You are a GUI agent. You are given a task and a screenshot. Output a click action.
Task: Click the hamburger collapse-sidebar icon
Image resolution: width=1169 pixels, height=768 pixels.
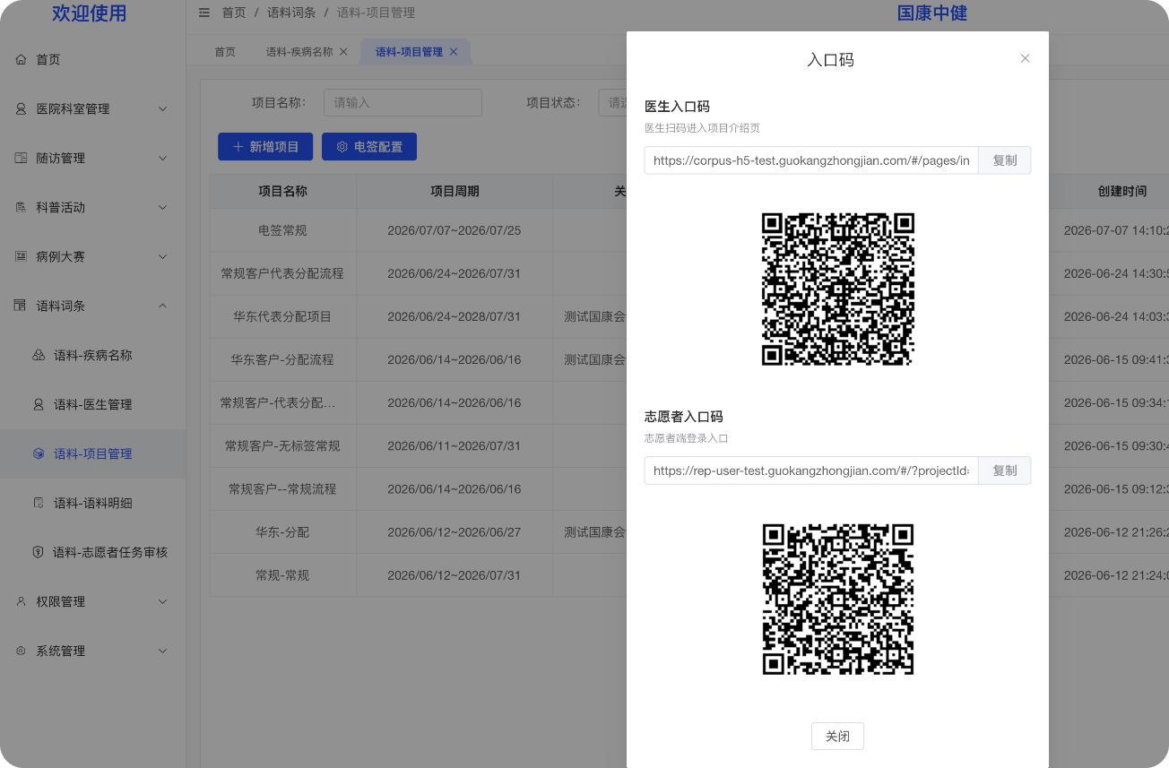(x=204, y=13)
